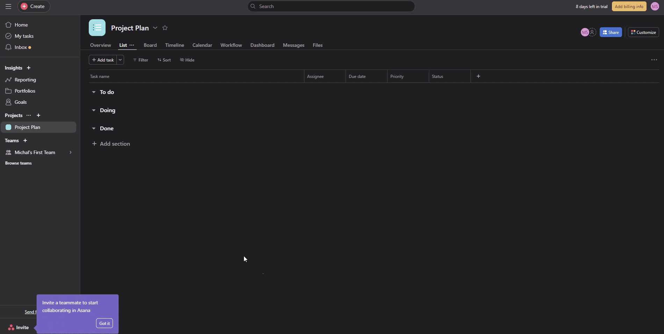Image resolution: width=664 pixels, height=334 pixels.
Task: Click the Project Plan list icon
Action: pyautogui.click(x=97, y=28)
